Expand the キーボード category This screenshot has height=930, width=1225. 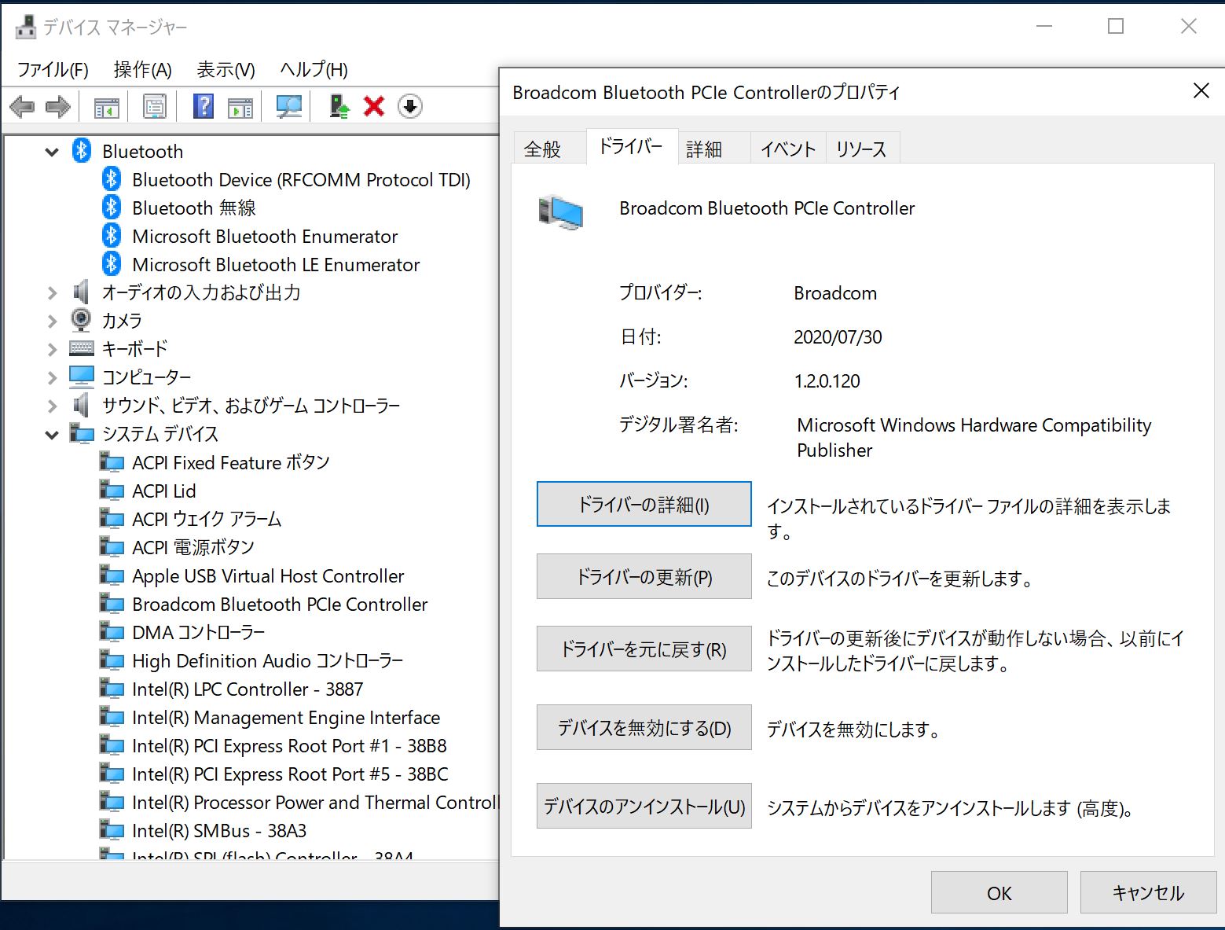(x=52, y=349)
